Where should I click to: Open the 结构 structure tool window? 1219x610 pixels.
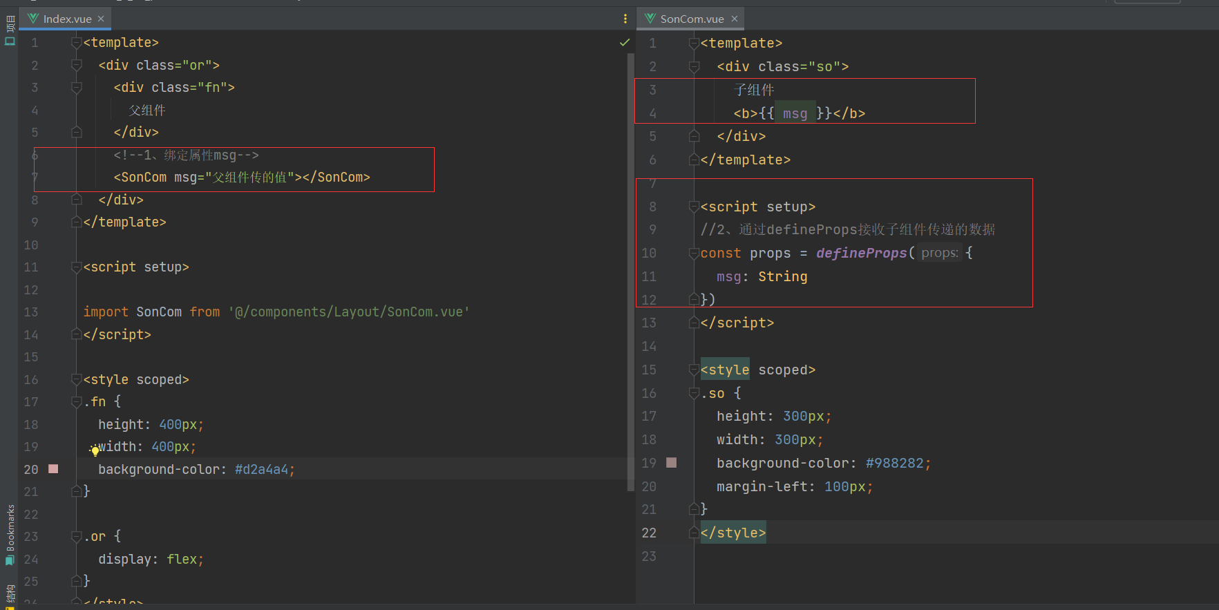(10, 595)
